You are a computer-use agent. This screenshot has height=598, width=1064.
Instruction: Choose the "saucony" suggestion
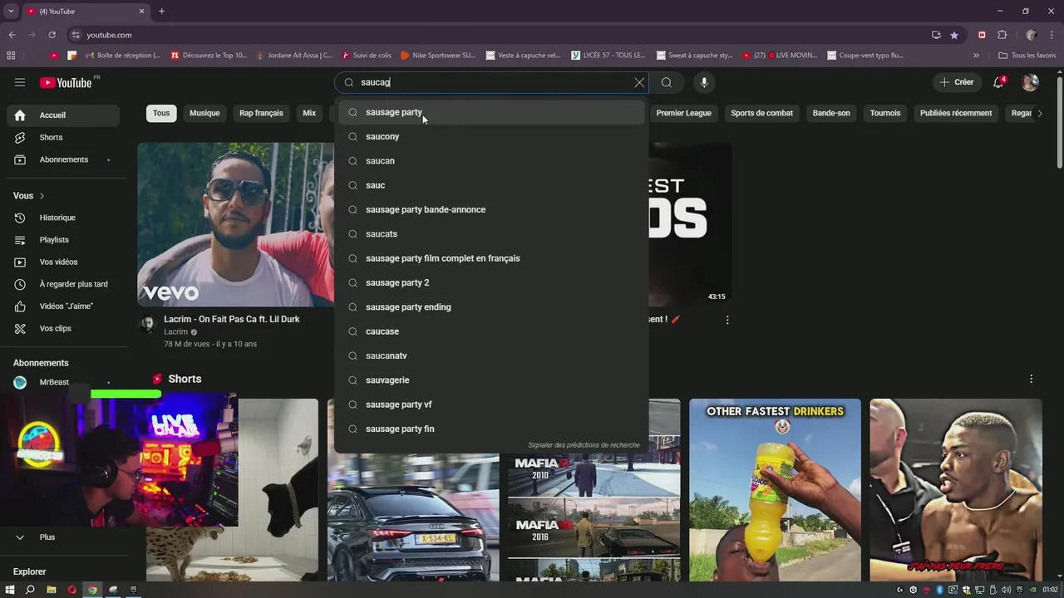click(491, 136)
